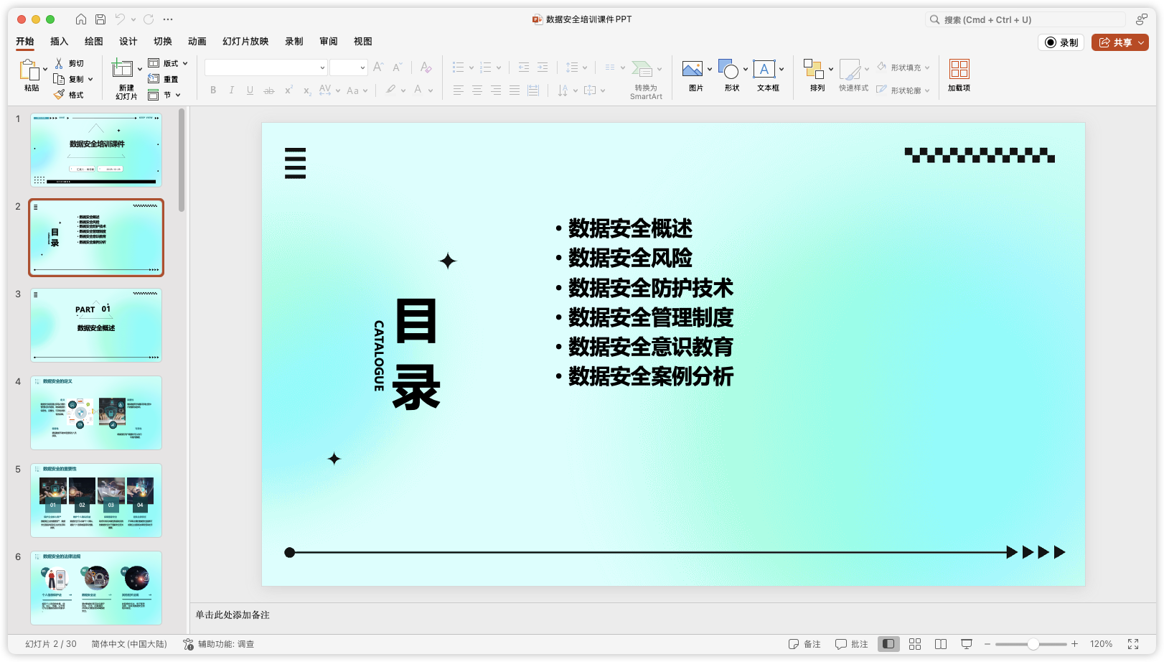This screenshot has width=1164, height=662.
Task: Click the Shapes (形状) icon
Action: tap(728, 70)
